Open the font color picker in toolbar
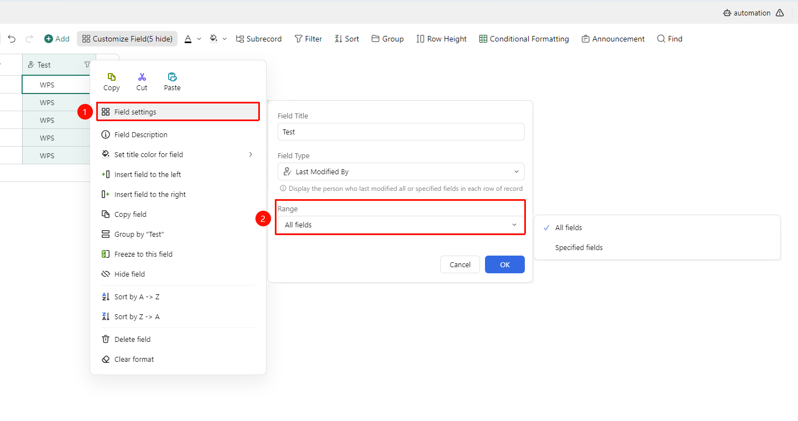Image resolution: width=798 pixels, height=421 pixels. pos(188,39)
